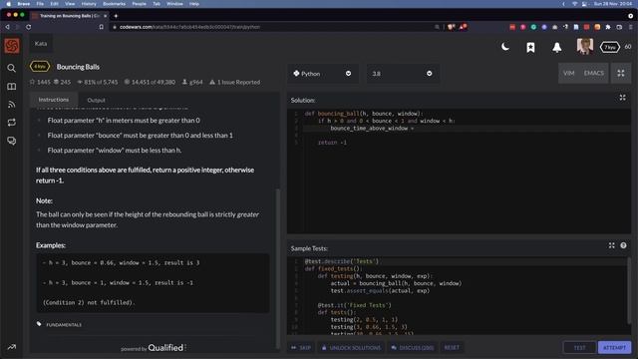Open the Codewars home logo

pos(11,46)
